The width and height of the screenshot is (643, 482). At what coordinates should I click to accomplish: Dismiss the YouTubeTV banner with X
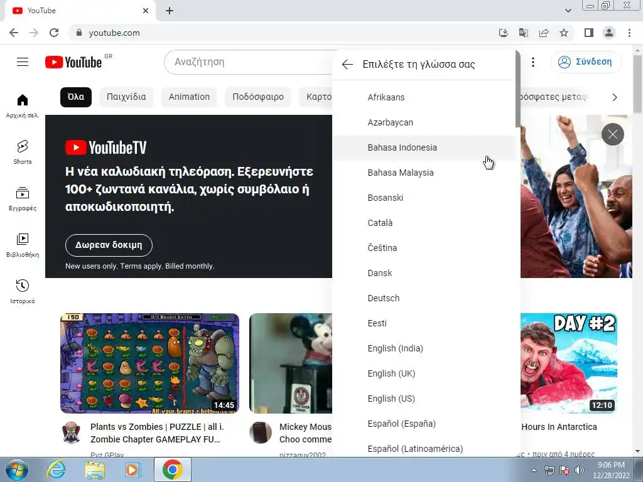[x=613, y=134]
